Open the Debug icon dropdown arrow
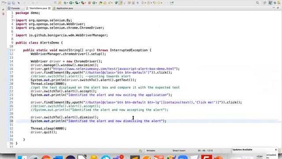The image size is (282, 159). (67, 3)
